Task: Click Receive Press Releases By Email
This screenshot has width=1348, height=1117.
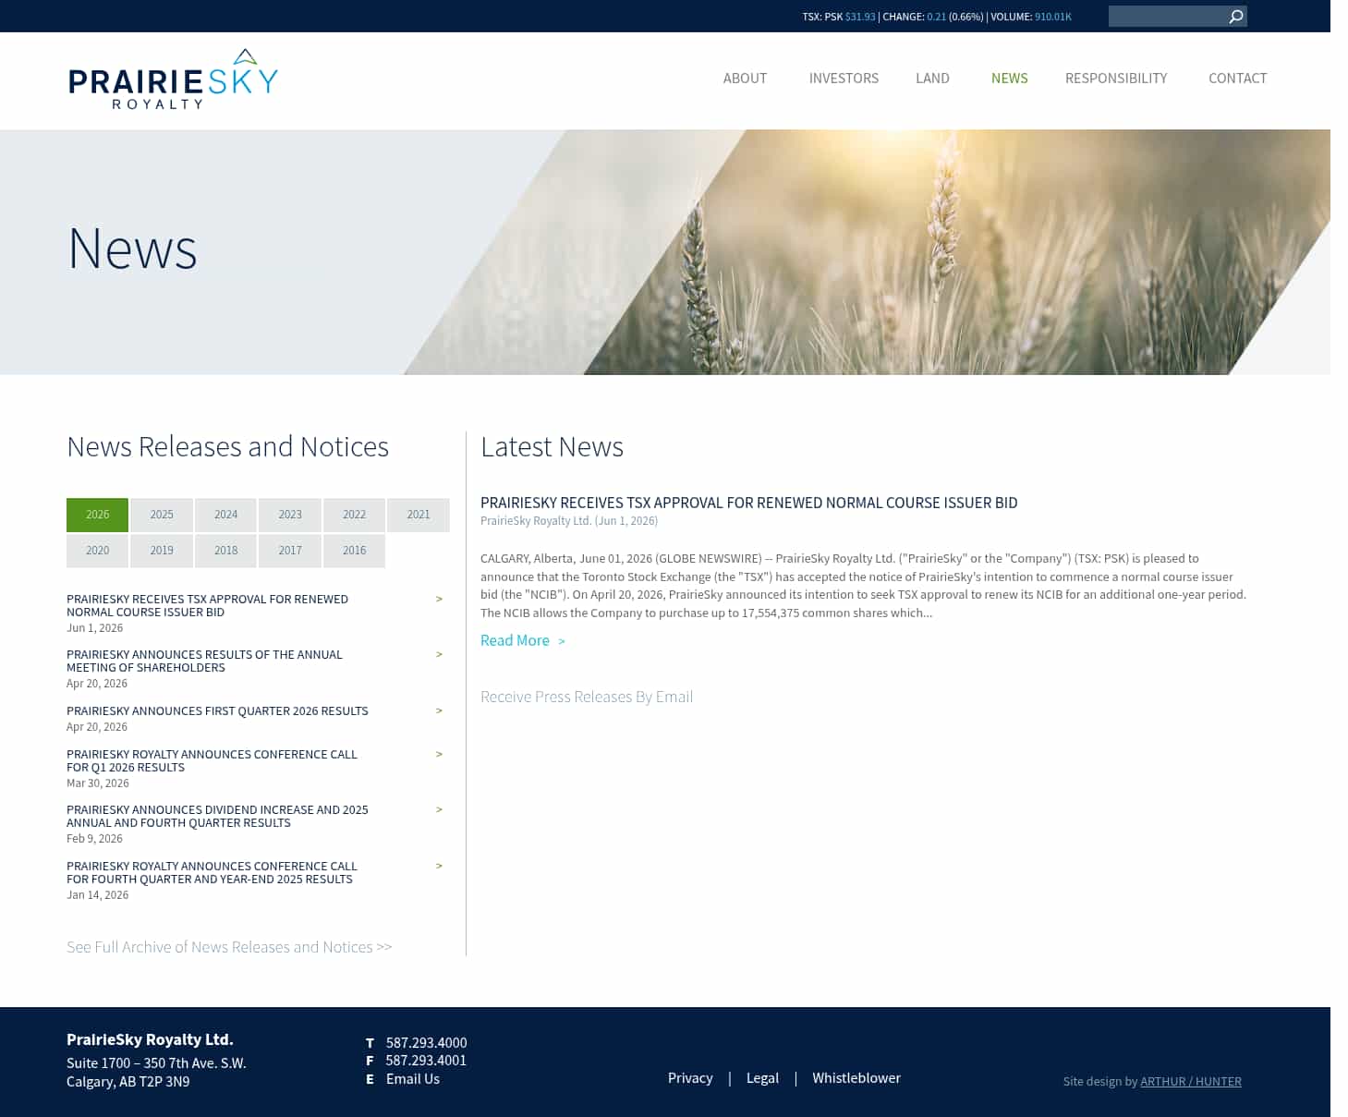Action: pyautogui.click(x=587, y=697)
